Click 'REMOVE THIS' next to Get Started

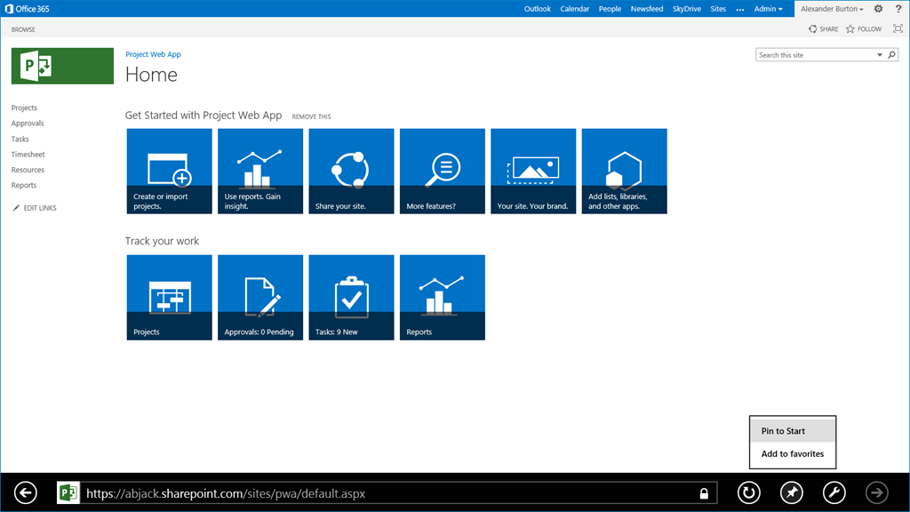(311, 116)
